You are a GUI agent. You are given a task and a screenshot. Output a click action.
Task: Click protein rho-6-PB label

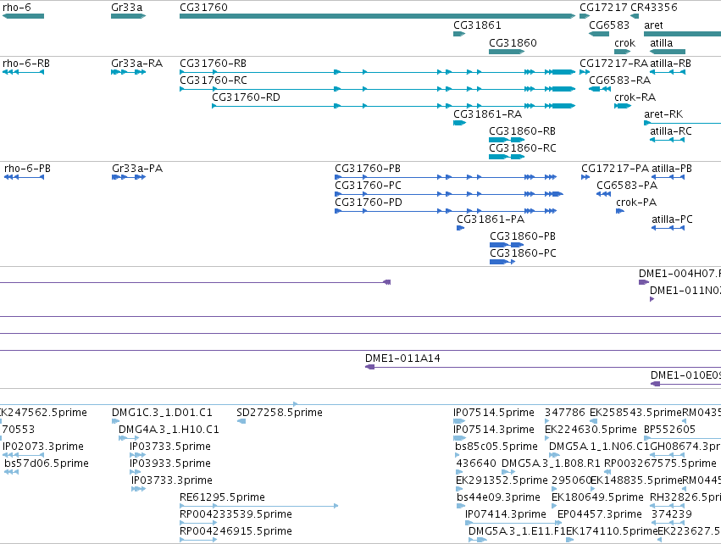click(x=27, y=169)
